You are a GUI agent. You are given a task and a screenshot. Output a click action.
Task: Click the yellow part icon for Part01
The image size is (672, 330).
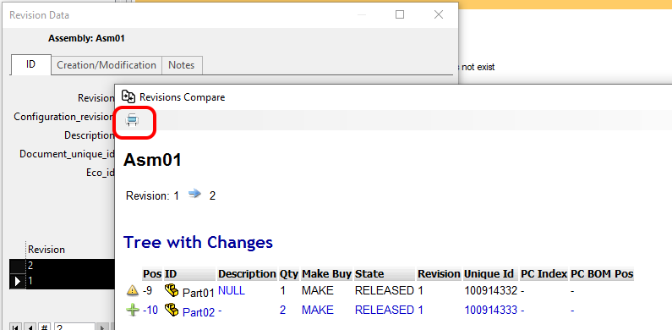[172, 291]
